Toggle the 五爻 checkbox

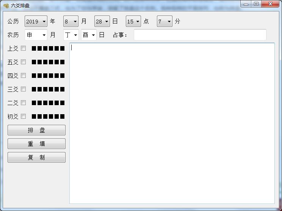(x=23, y=62)
